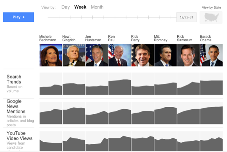The width and height of the screenshot is (227, 152).
Task: Click Barack Obama's Search Trends chart
Action: tap(211, 84)
